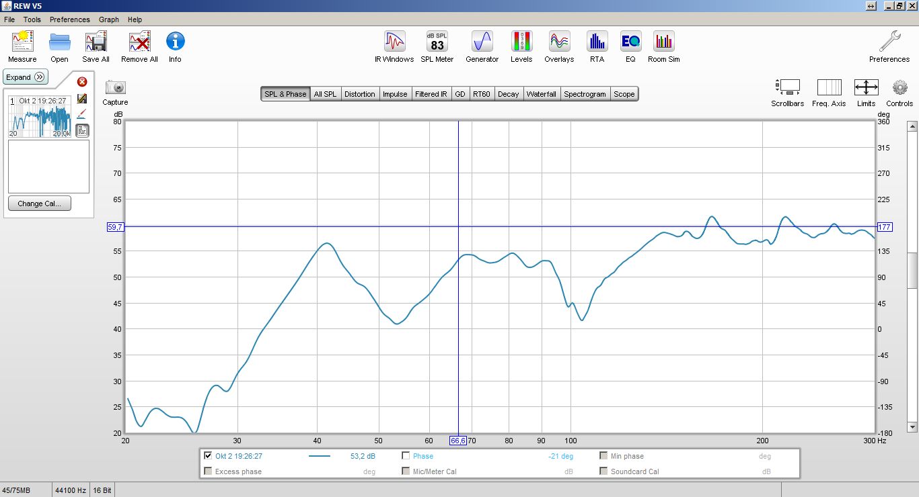The width and height of the screenshot is (919, 497).
Task: Switch to the Spectrogram tab
Action: pyautogui.click(x=585, y=94)
